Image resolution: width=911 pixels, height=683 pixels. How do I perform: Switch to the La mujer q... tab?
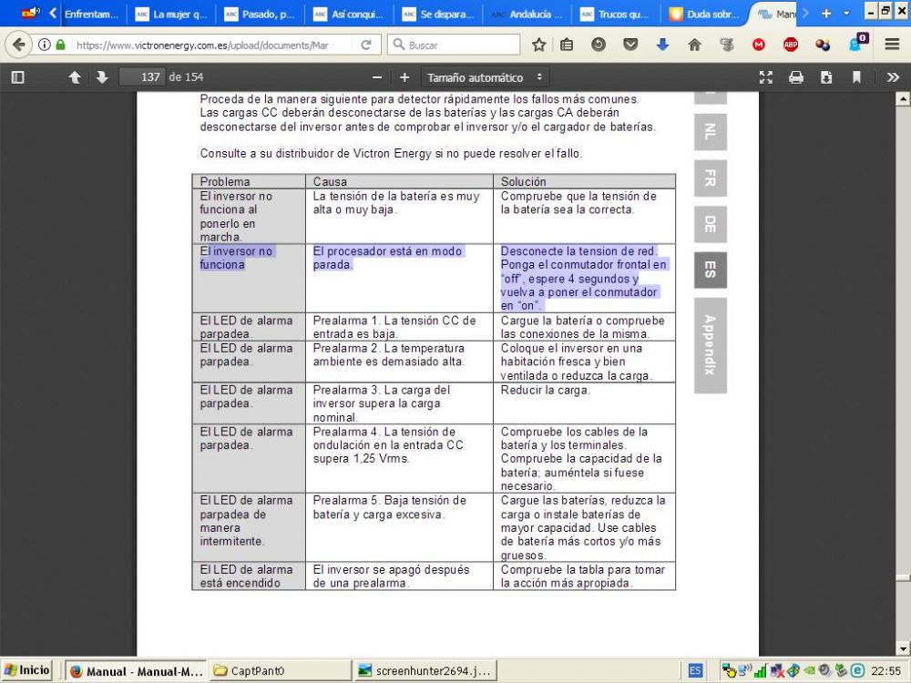pyautogui.click(x=171, y=14)
